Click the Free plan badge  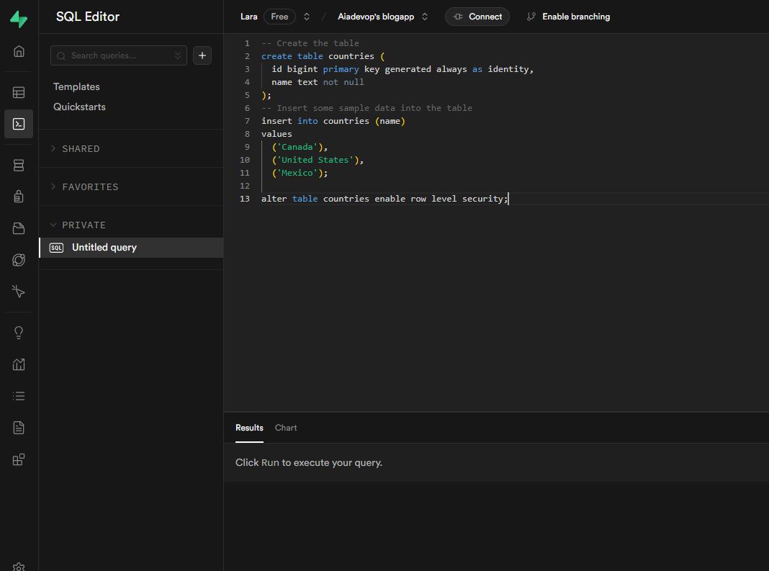click(279, 17)
